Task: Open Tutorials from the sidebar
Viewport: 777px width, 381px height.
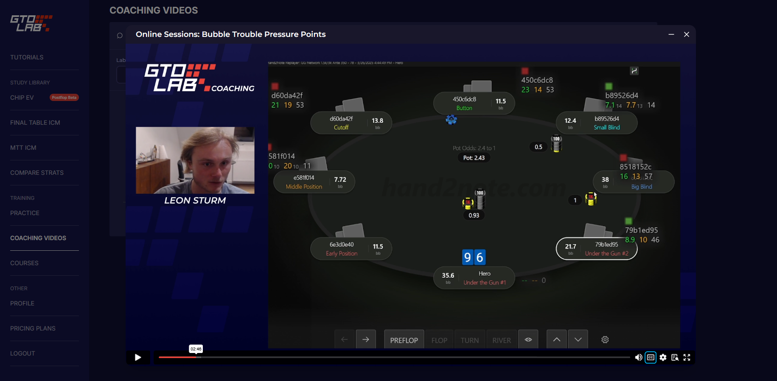Action: [27, 57]
